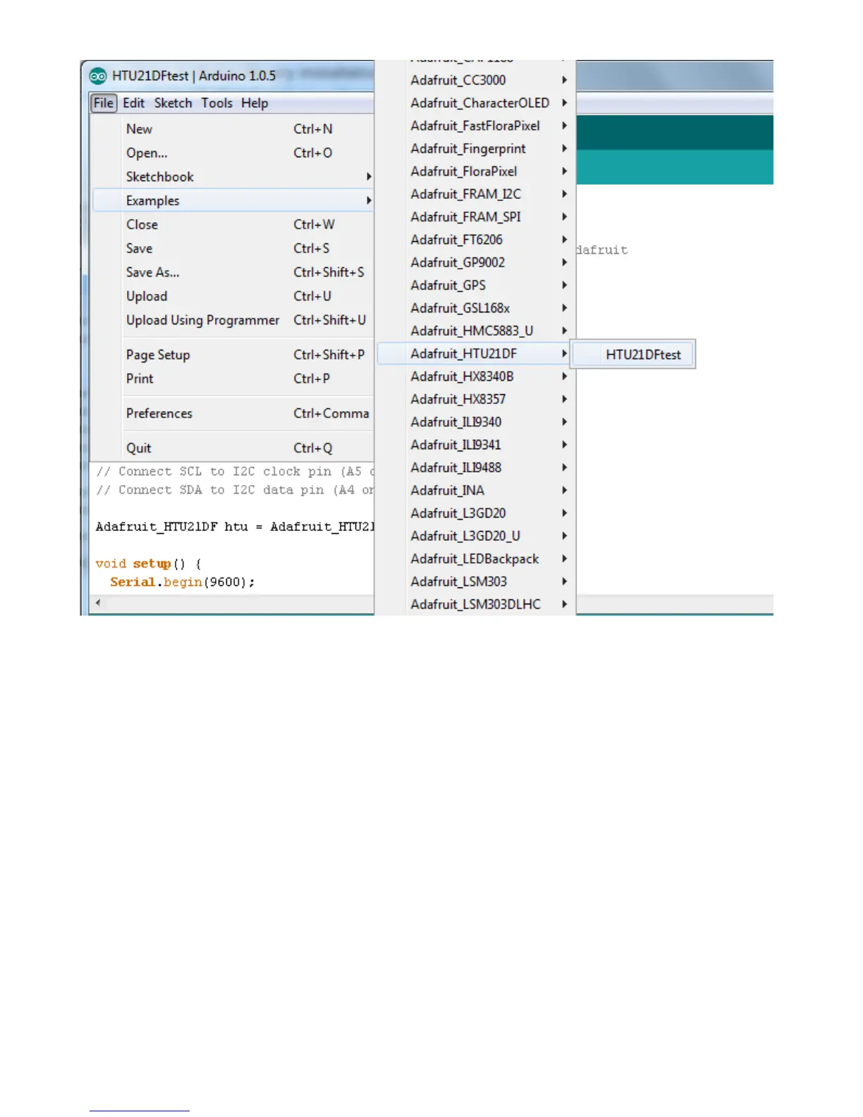Expand the Adafruit_ILI9340 examples
This screenshot has width=863, height=1117.
(x=476, y=422)
